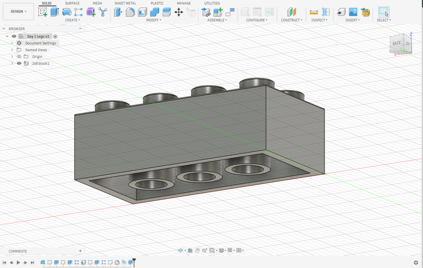Open the ASSEMBLE dropdown menu

coord(217,20)
